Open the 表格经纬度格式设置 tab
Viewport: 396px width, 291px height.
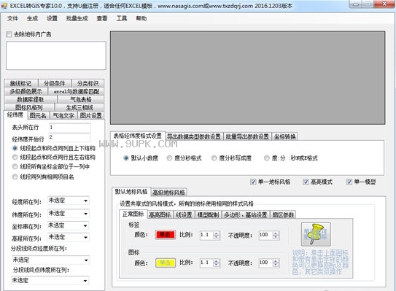tap(138, 136)
